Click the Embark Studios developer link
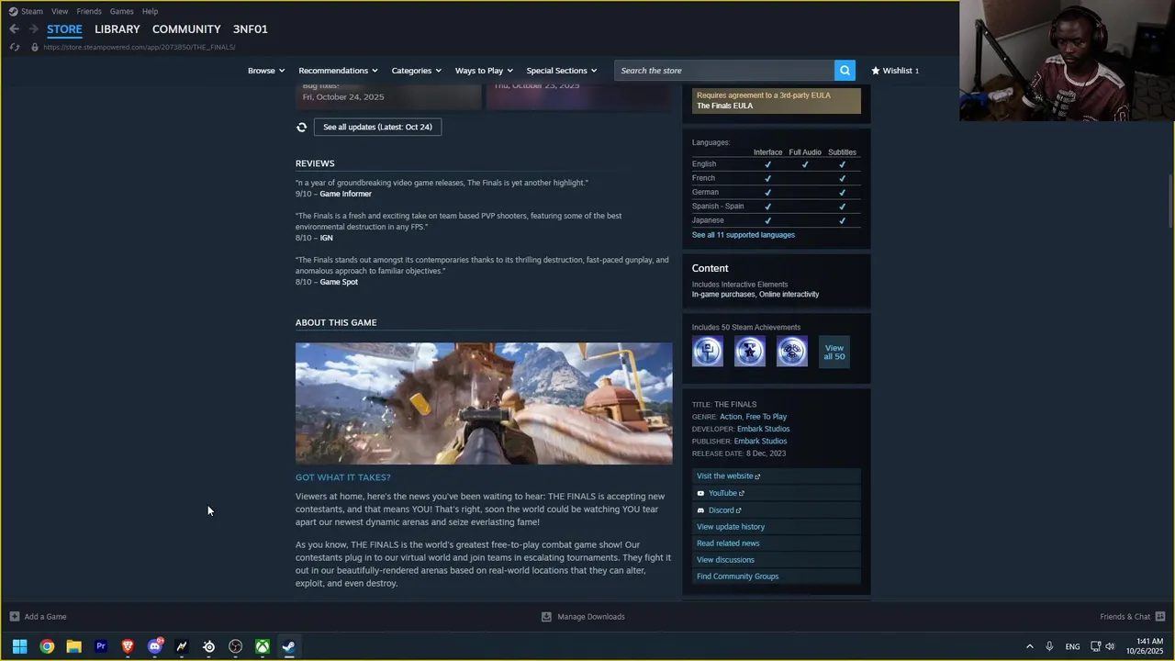 coord(763,429)
